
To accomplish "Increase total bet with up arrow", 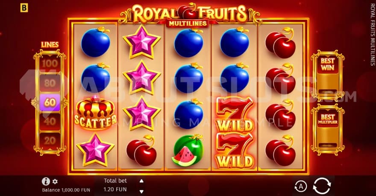I will pos(141,181).
